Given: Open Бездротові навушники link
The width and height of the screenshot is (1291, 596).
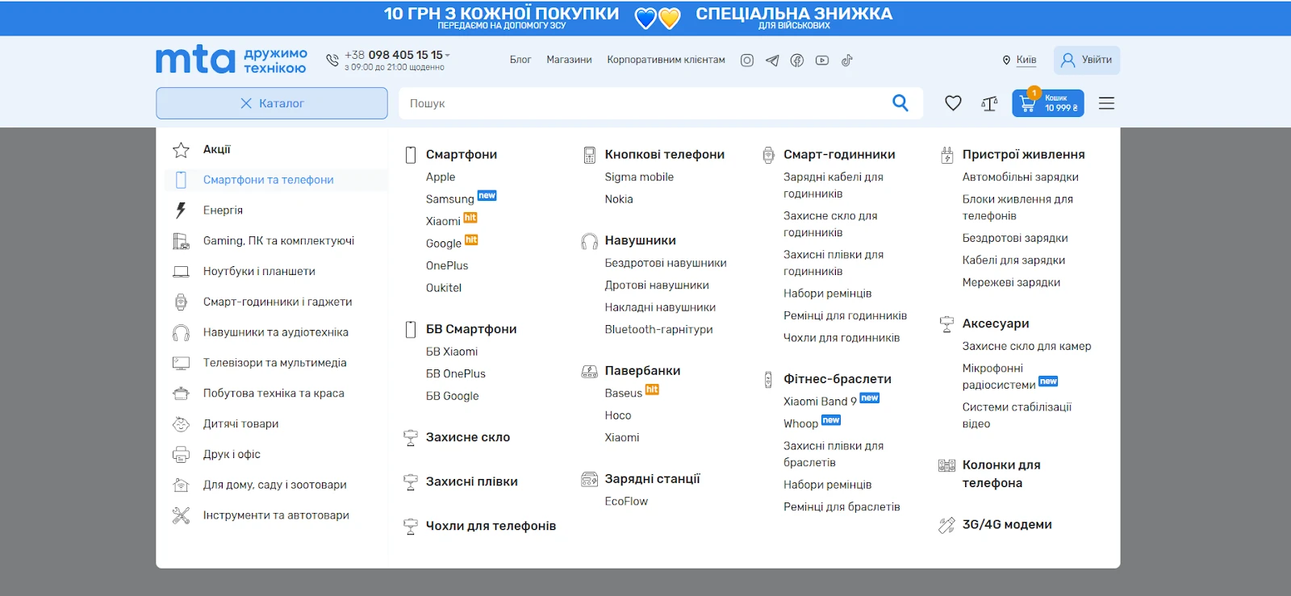Looking at the screenshot, I should pos(666,263).
